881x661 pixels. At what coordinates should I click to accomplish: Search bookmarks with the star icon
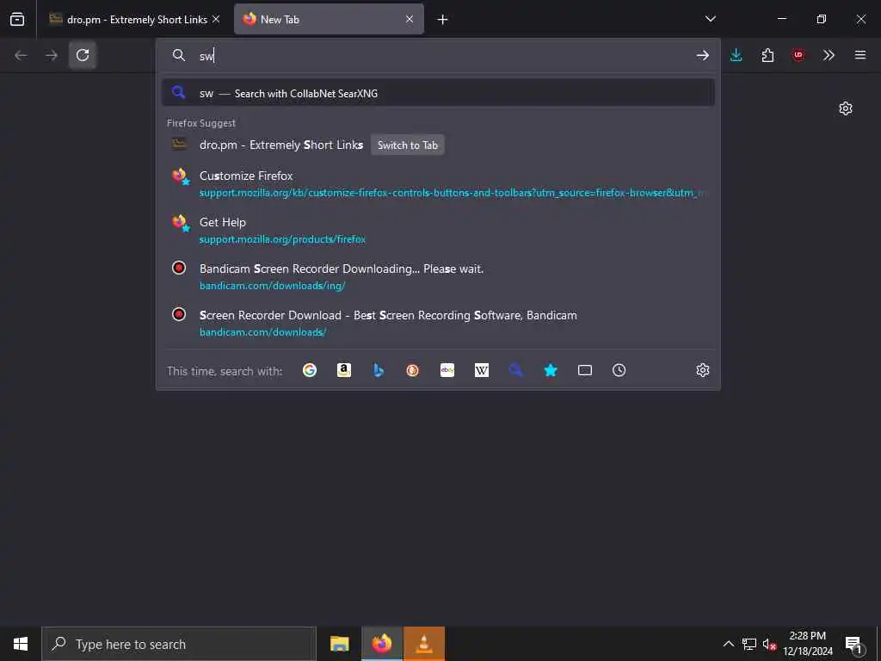(551, 370)
